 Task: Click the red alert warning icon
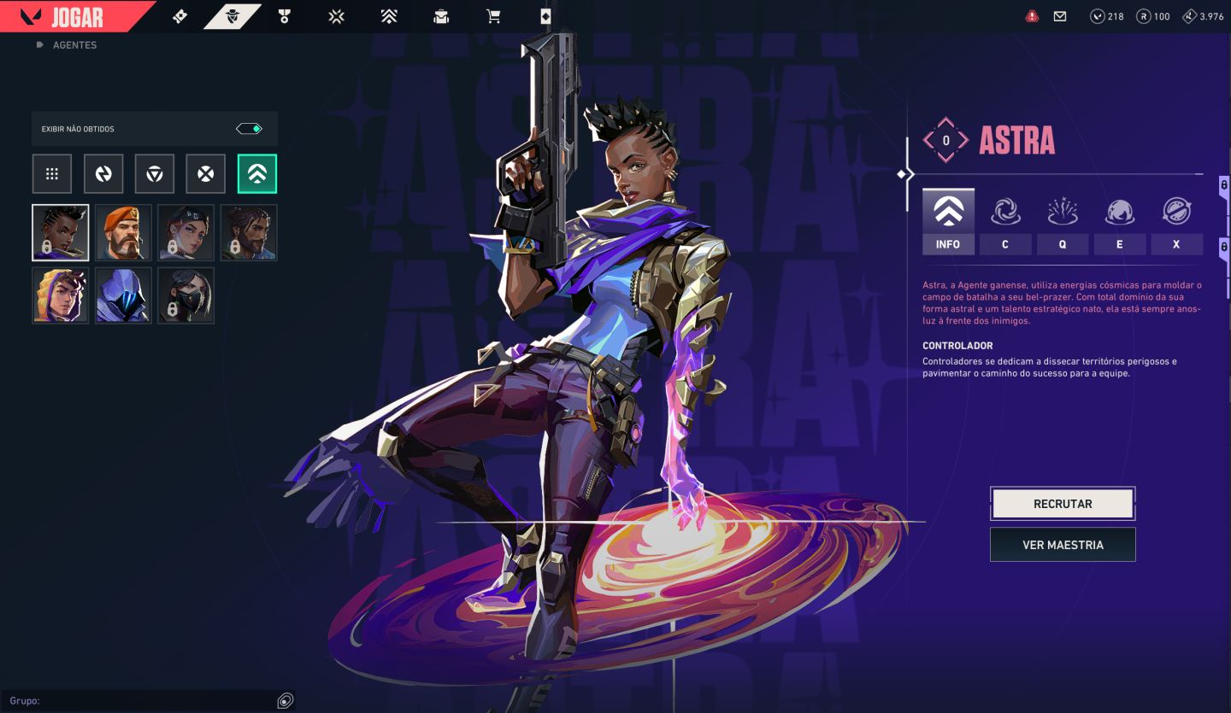[1033, 16]
